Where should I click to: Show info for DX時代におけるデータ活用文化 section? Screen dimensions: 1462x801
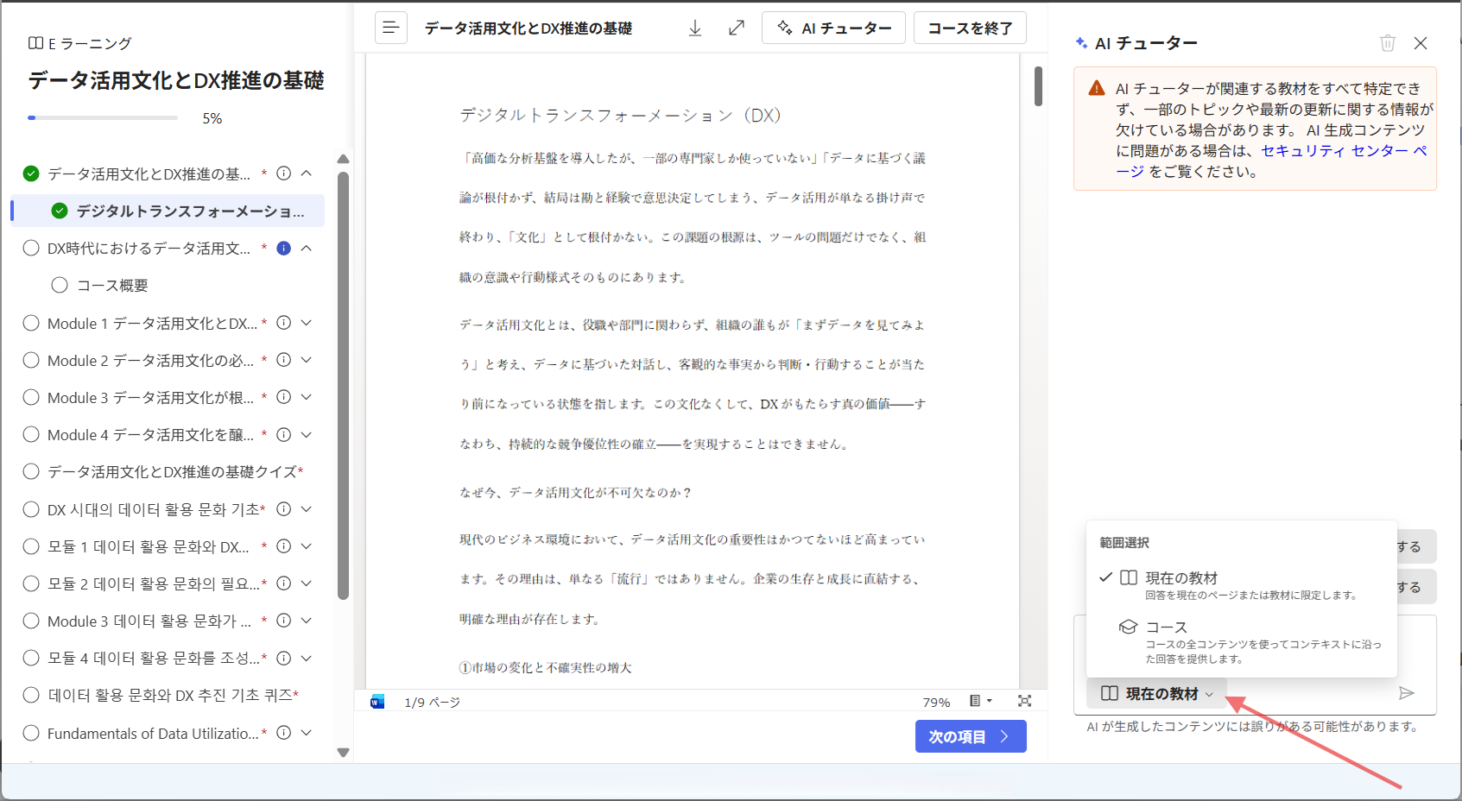[x=283, y=249]
